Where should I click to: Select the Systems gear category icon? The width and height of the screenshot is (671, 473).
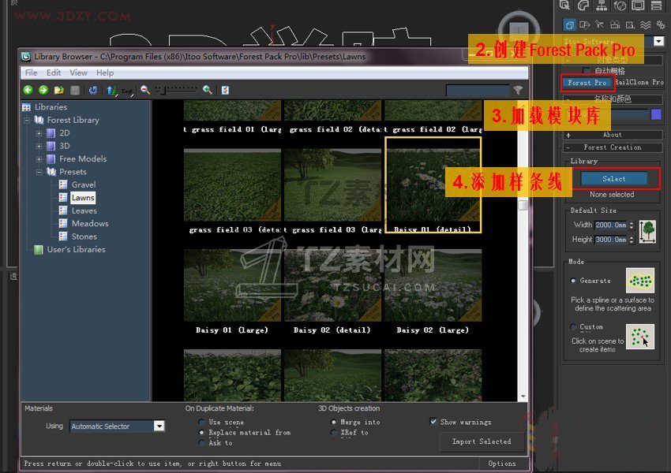click(661, 25)
